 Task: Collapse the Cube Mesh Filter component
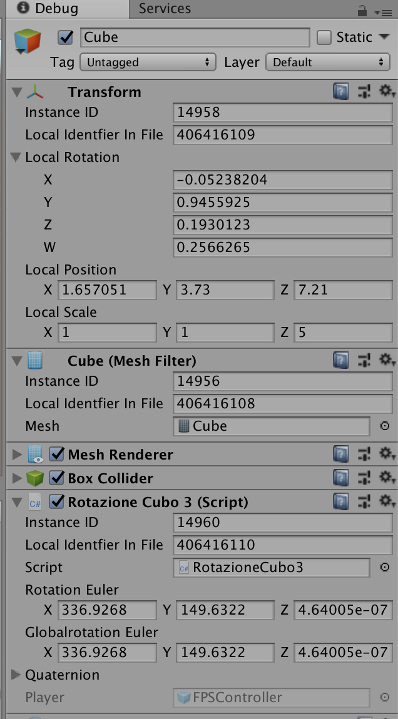click(x=18, y=361)
